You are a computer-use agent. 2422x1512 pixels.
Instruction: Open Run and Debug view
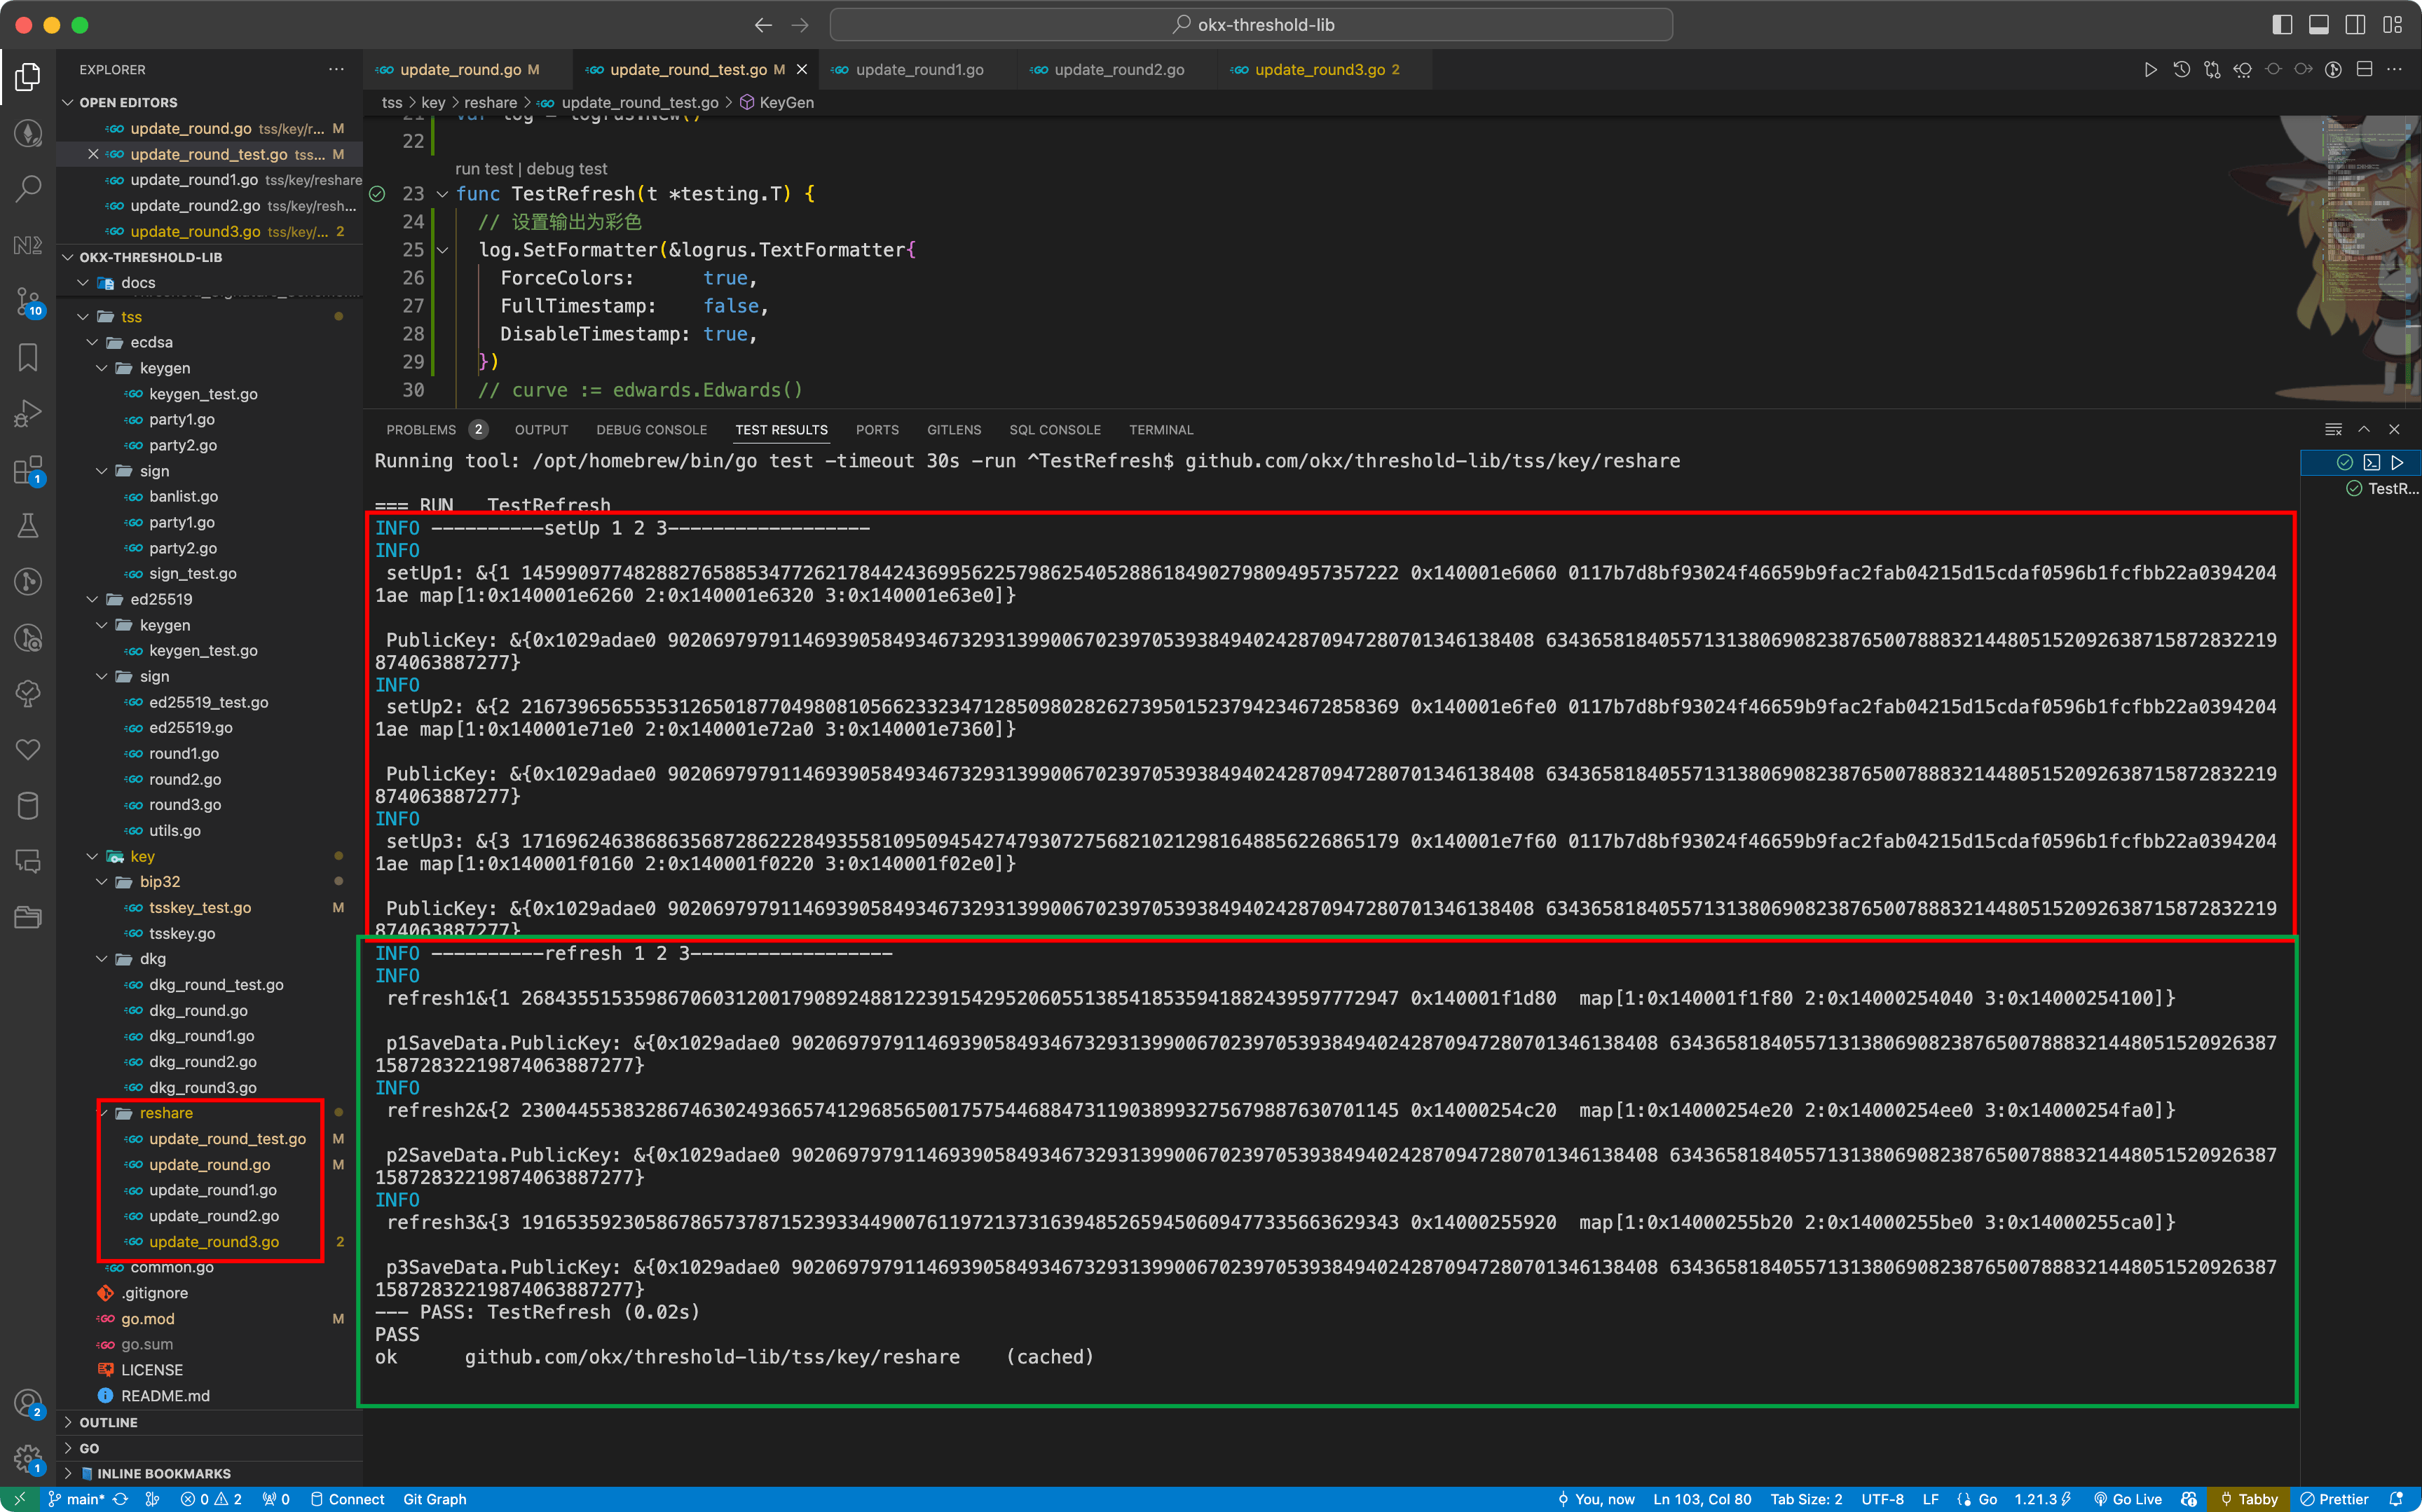[x=28, y=413]
